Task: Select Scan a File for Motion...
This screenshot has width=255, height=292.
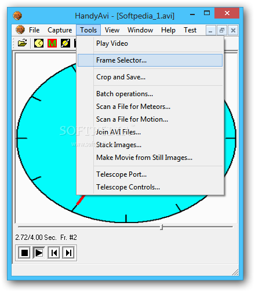Action: click(x=150, y=119)
